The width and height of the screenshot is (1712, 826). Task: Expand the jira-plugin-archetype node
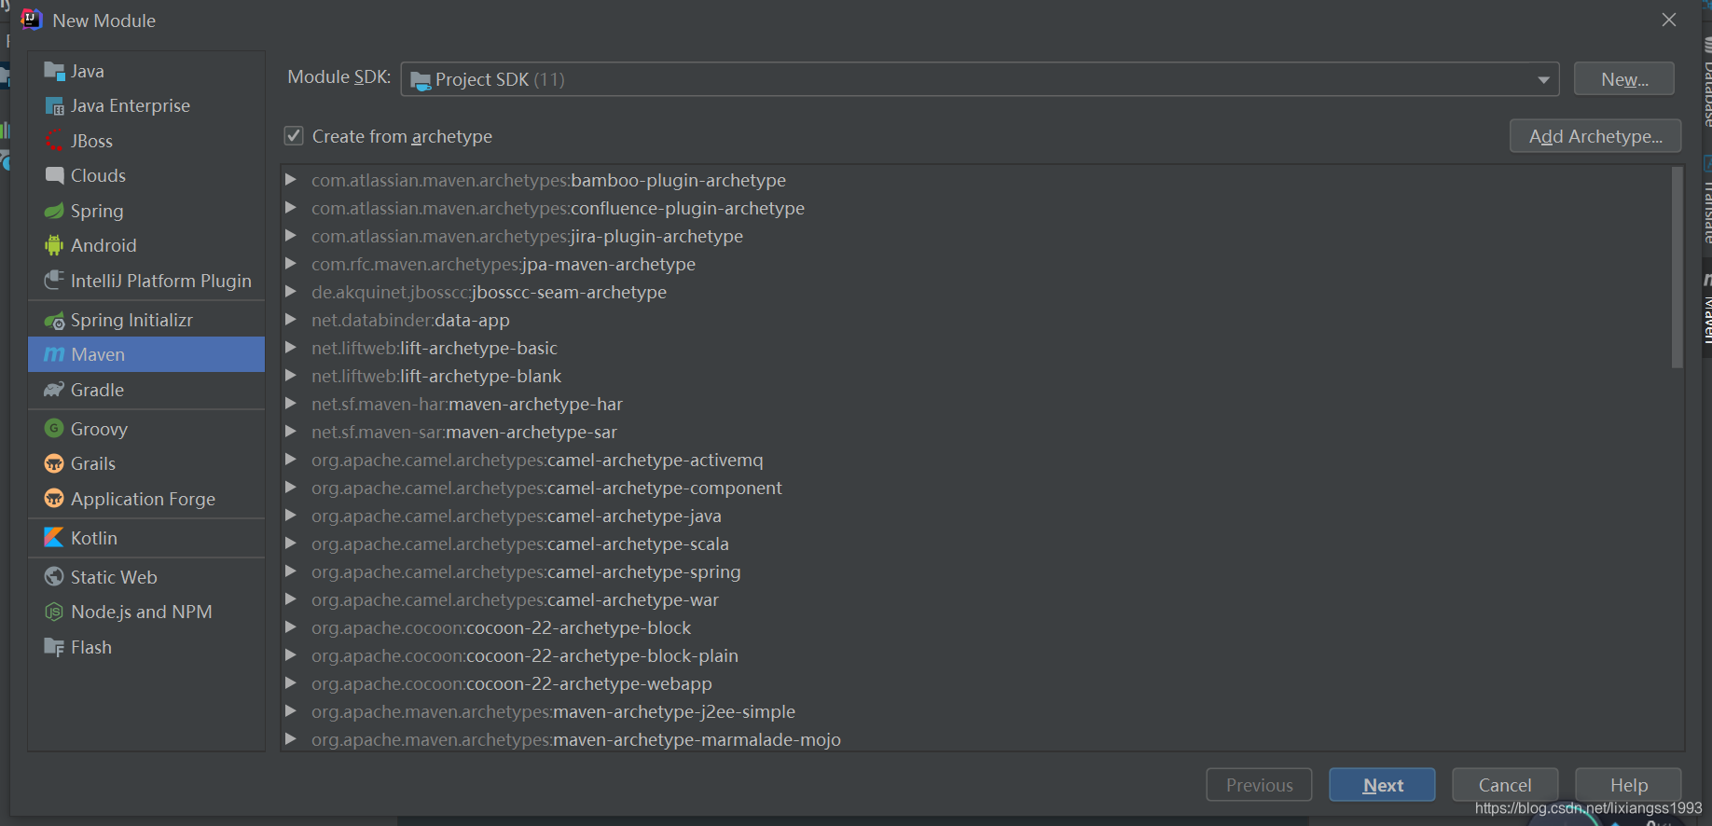click(x=291, y=235)
